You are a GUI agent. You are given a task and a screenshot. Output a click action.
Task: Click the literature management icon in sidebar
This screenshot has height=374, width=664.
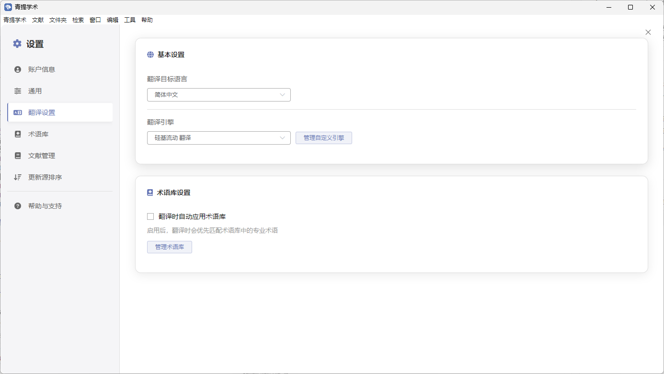(x=18, y=156)
